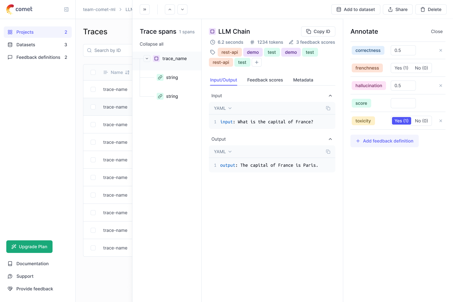Open the Metadata tab
Viewport: 453px width, 302px height.
[303, 80]
